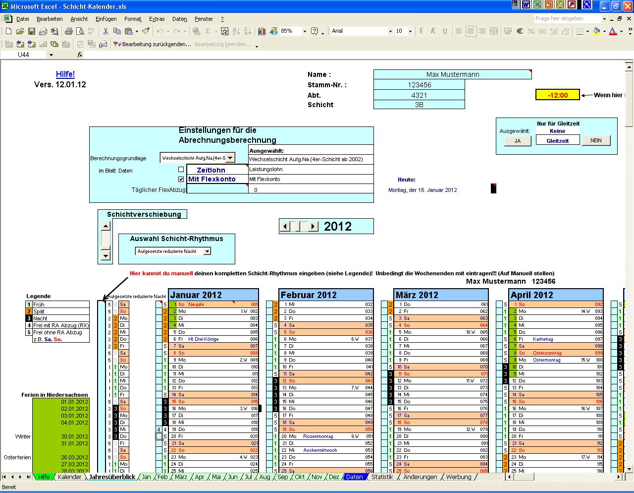Click Schichtverschiebung scroll up arrow
Image resolution: width=634 pixels, height=493 pixels.
tap(105, 226)
